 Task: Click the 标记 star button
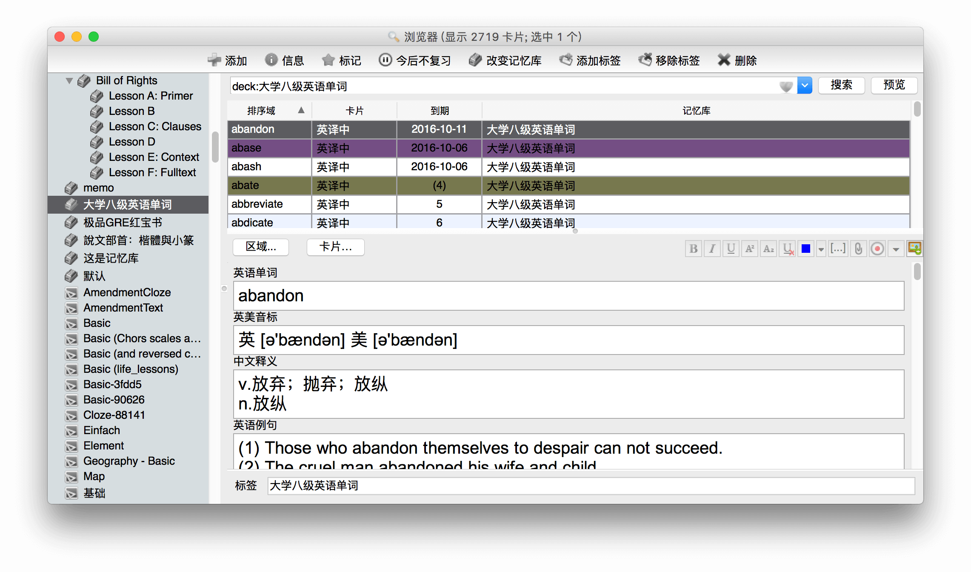click(341, 60)
